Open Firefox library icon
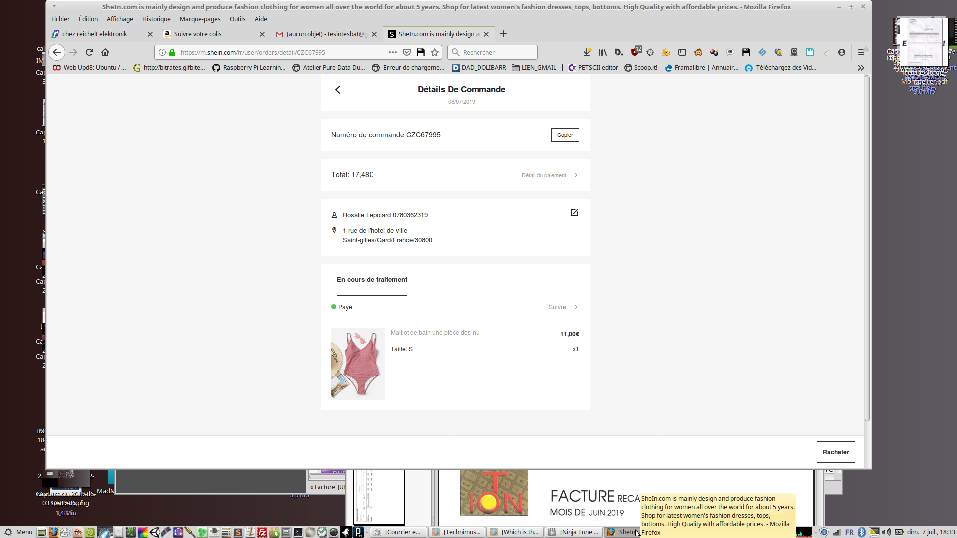This screenshot has height=538, width=957. pos(603,52)
